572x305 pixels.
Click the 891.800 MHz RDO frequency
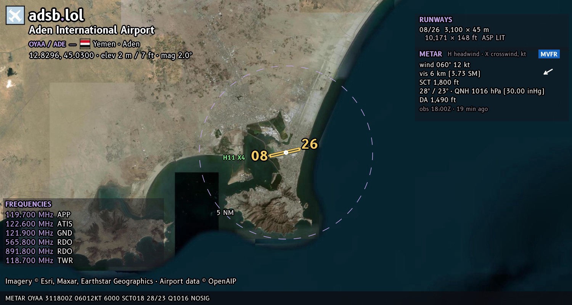39,251
